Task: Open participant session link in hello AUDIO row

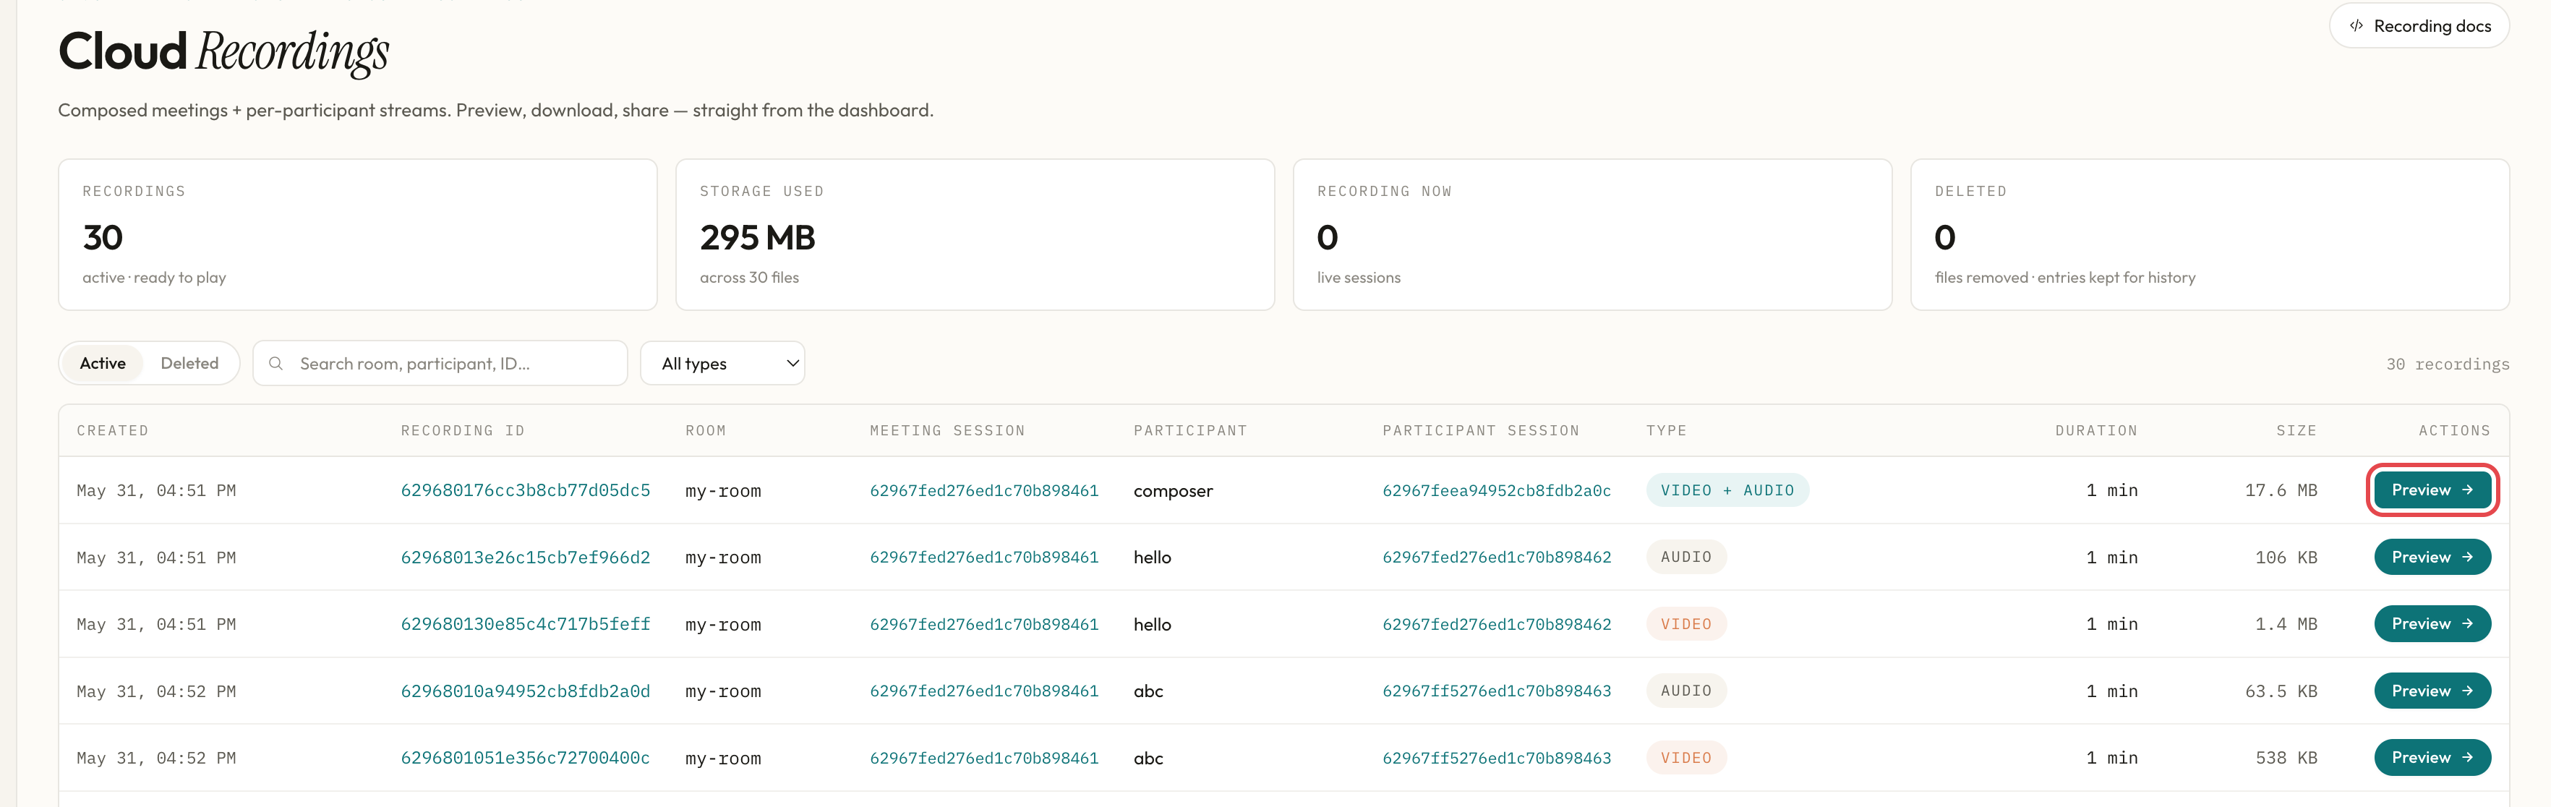Action: coord(1496,558)
